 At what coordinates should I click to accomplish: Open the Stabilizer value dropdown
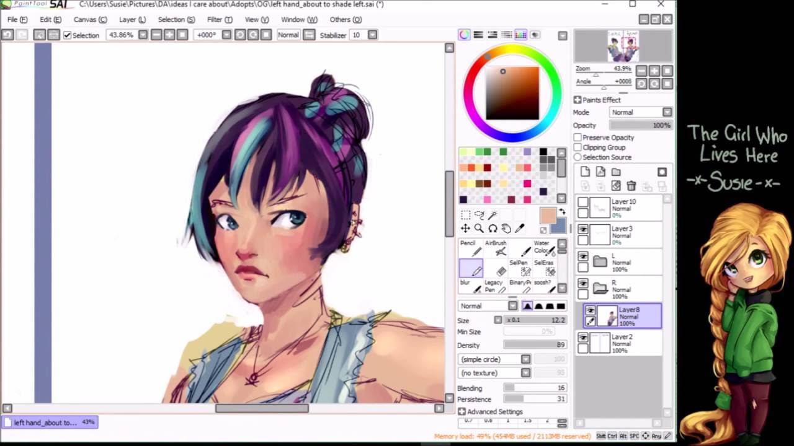click(372, 35)
